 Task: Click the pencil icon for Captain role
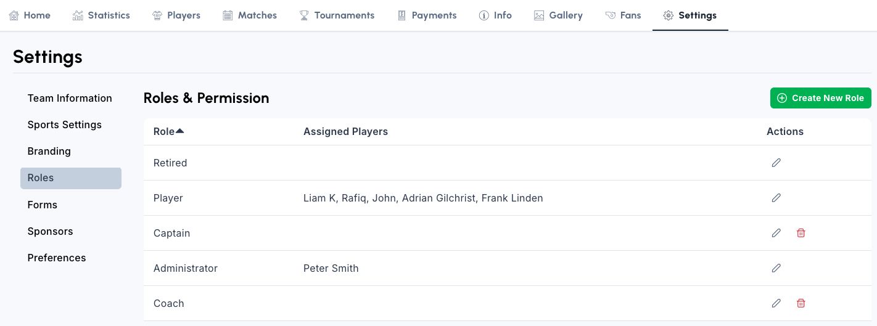click(776, 233)
